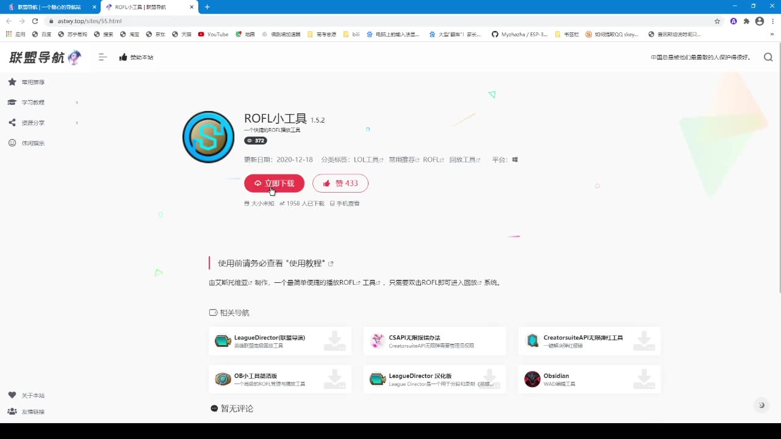The image size is (781, 439).
Task: Open CSAPI无限报错办法 related card
Action: (x=434, y=341)
